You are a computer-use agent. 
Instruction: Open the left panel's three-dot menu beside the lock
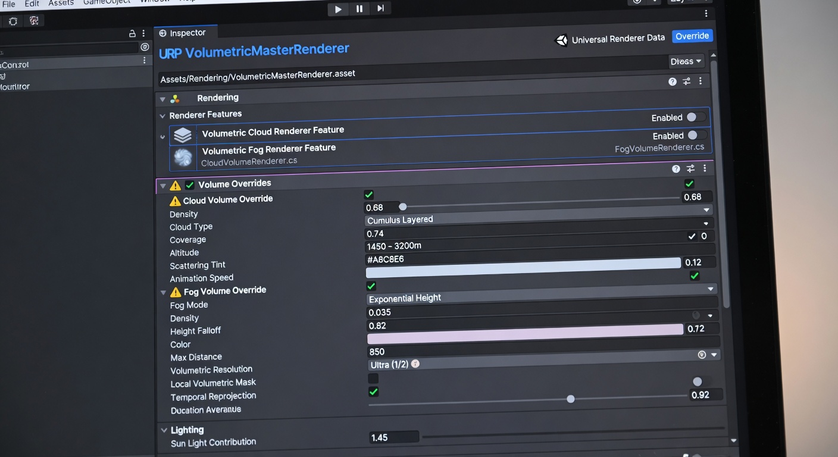143,33
